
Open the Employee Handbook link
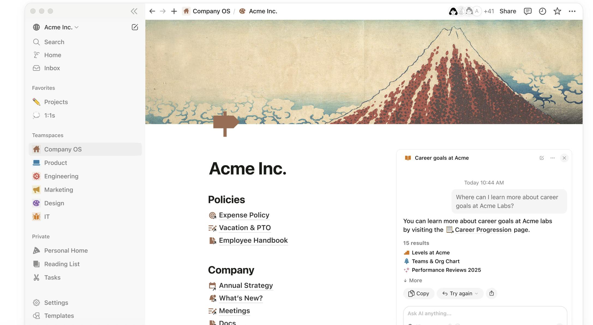tap(253, 240)
